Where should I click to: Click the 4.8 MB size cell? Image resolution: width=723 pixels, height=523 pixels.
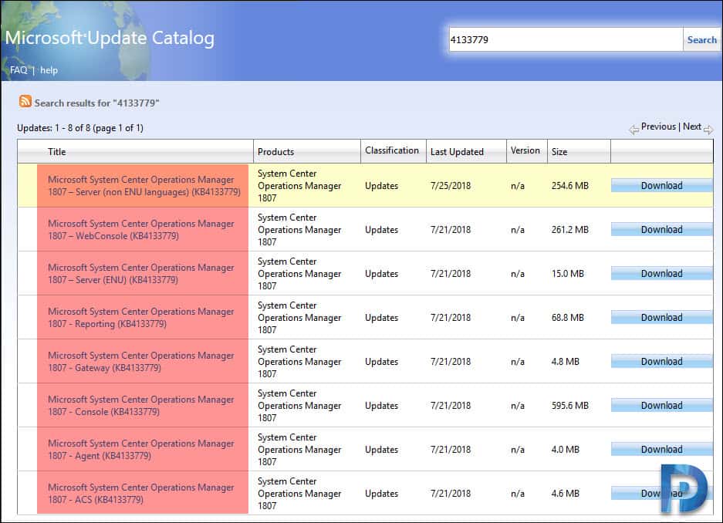[566, 362]
